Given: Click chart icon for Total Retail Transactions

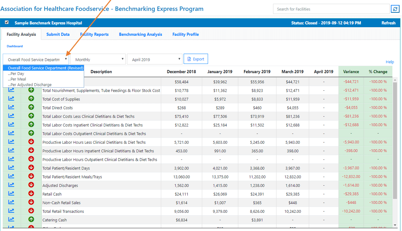Looking at the screenshot, I should coord(11,211).
